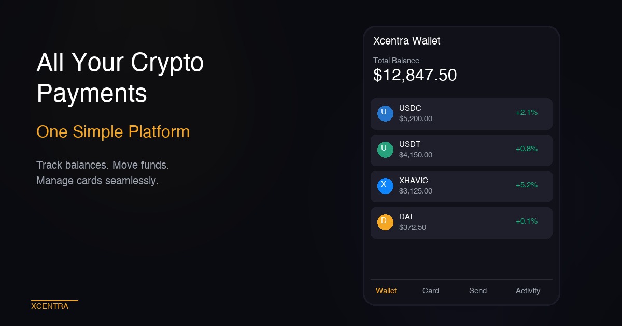The image size is (622, 326).
Task: Select the Card tab in bottom navigation
Action: tap(431, 291)
